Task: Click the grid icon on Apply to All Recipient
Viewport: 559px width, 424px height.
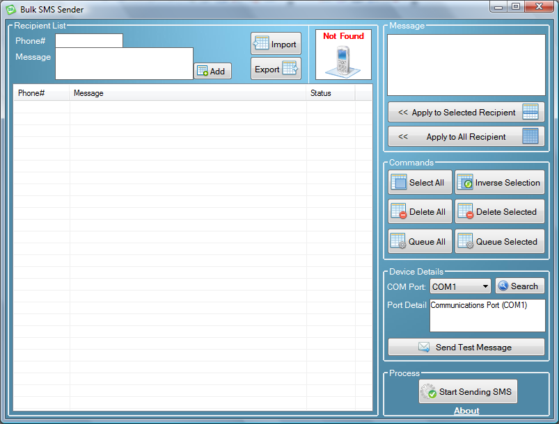Action: pyautogui.click(x=530, y=136)
